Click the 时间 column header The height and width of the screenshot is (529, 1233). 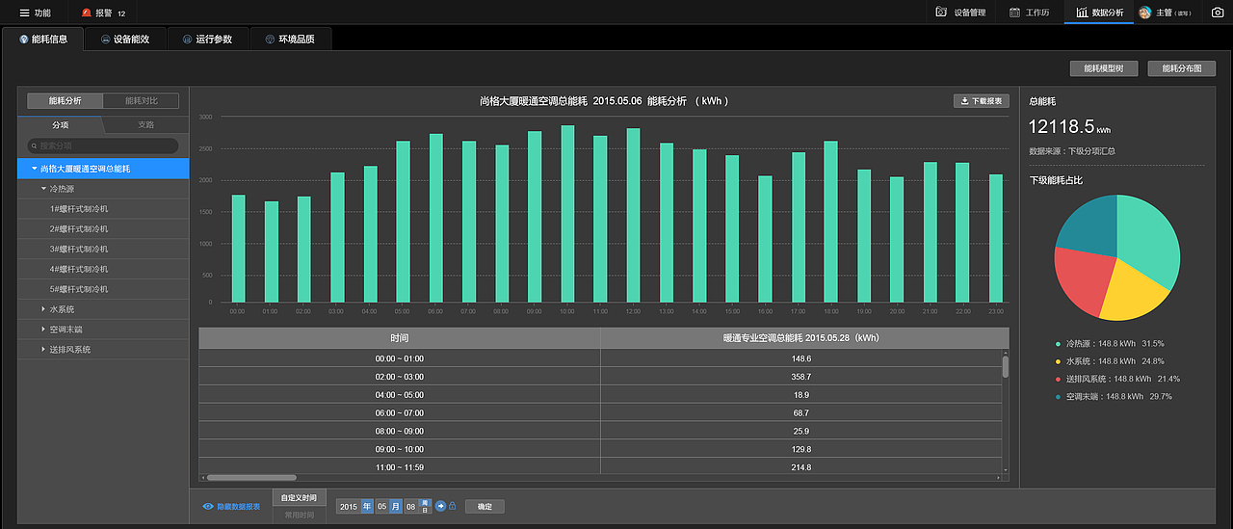click(399, 338)
